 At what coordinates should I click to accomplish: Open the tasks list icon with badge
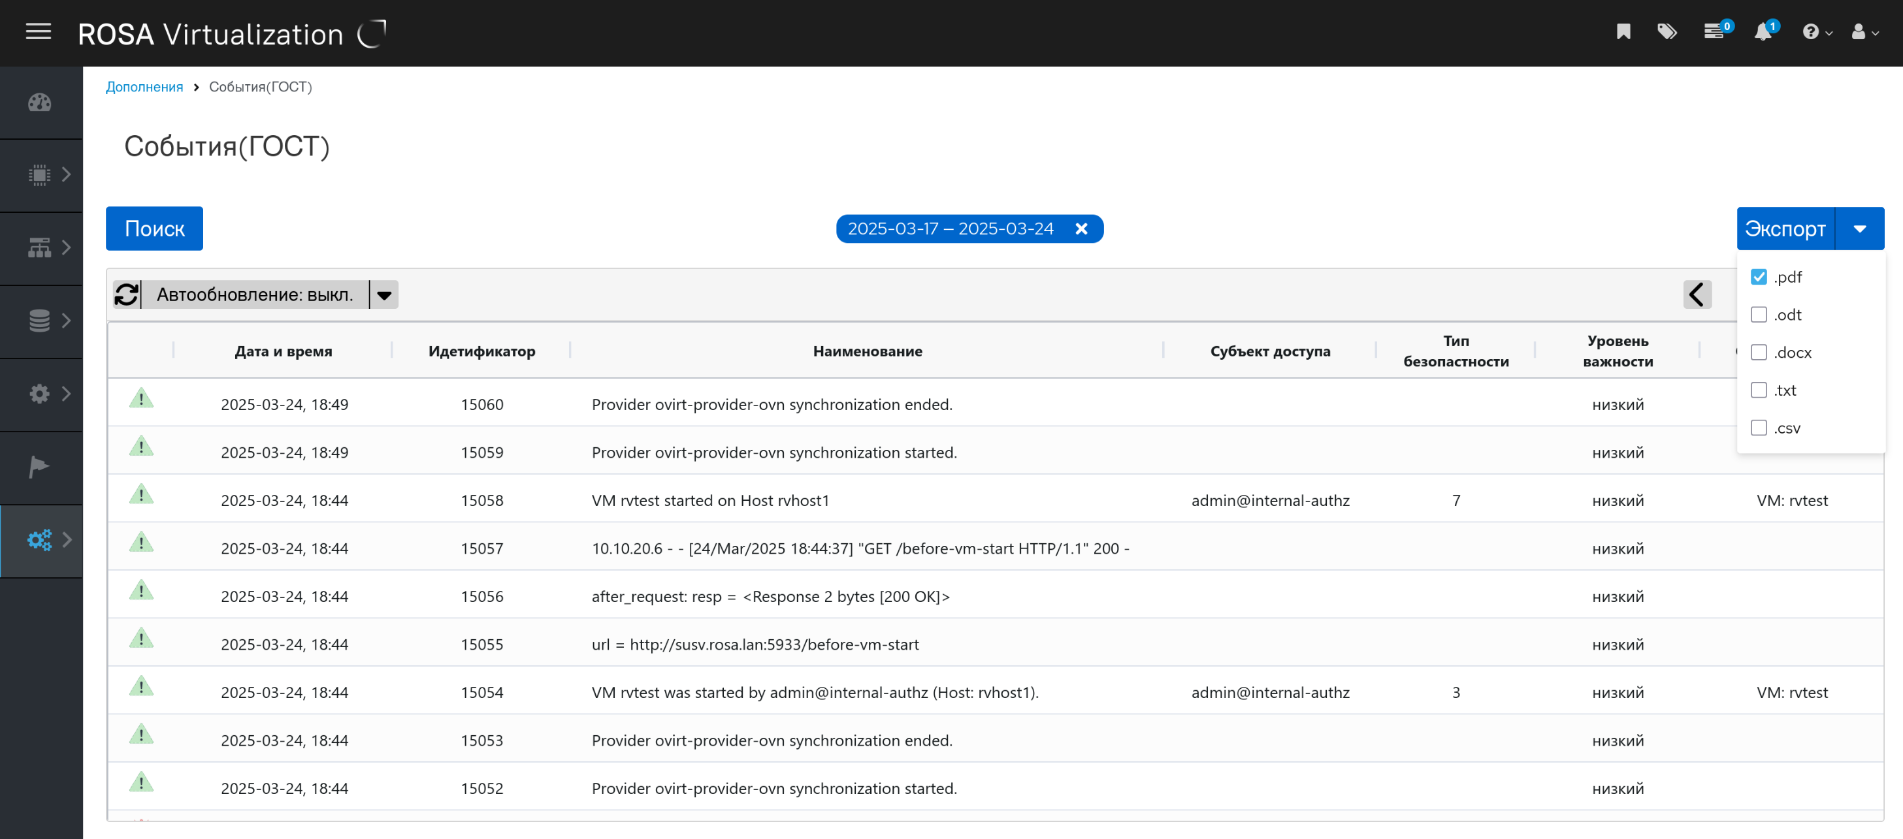pos(1714,33)
